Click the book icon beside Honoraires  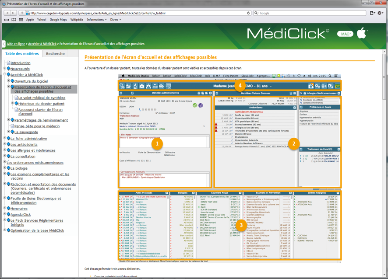(9, 208)
